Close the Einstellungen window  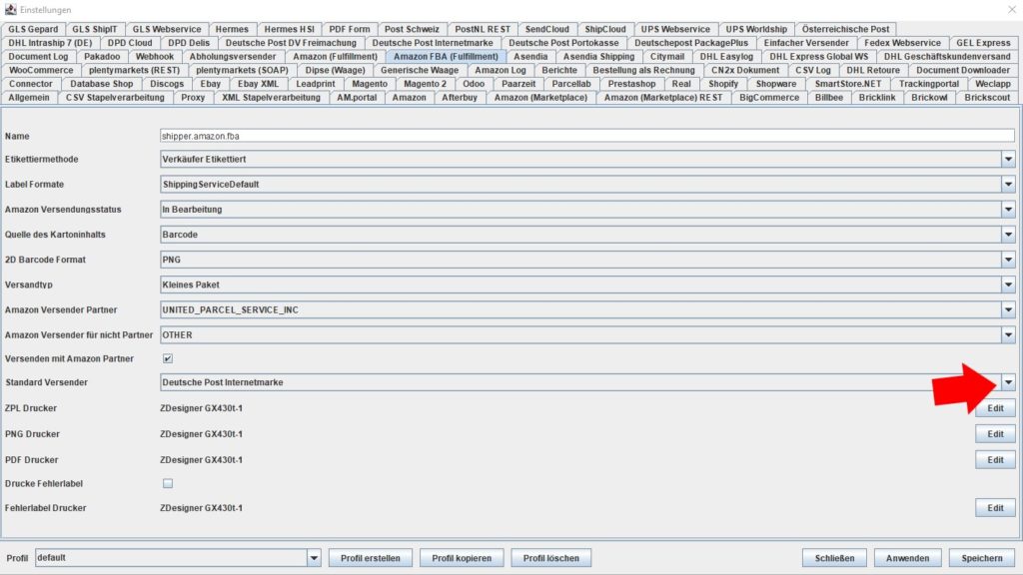click(1011, 10)
